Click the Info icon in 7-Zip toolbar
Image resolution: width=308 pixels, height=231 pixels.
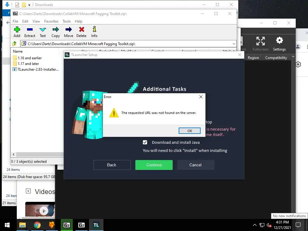[x=94, y=29]
